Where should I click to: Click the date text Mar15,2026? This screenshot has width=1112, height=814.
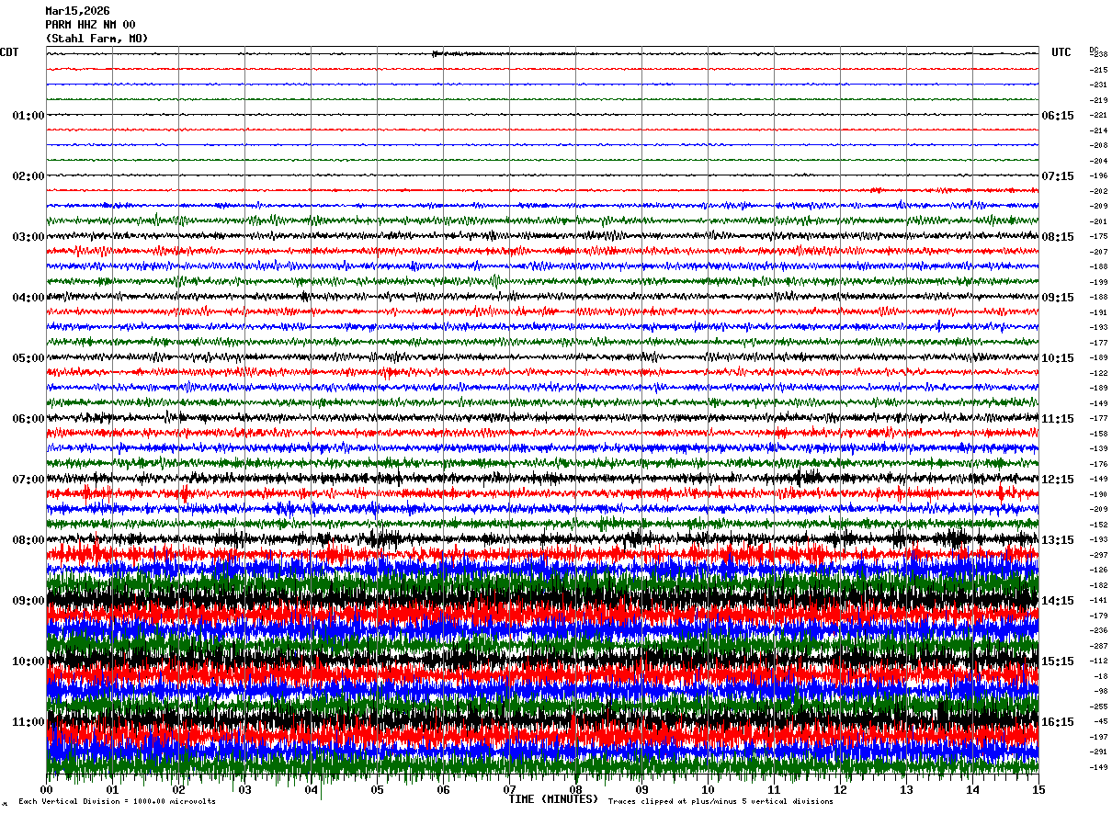point(77,11)
